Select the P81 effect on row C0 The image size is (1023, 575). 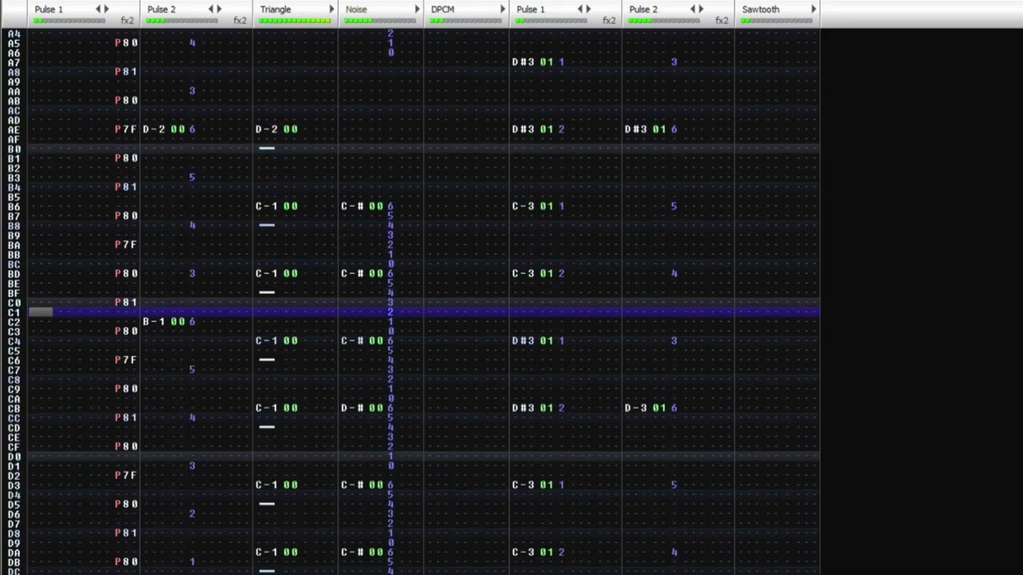click(x=125, y=302)
